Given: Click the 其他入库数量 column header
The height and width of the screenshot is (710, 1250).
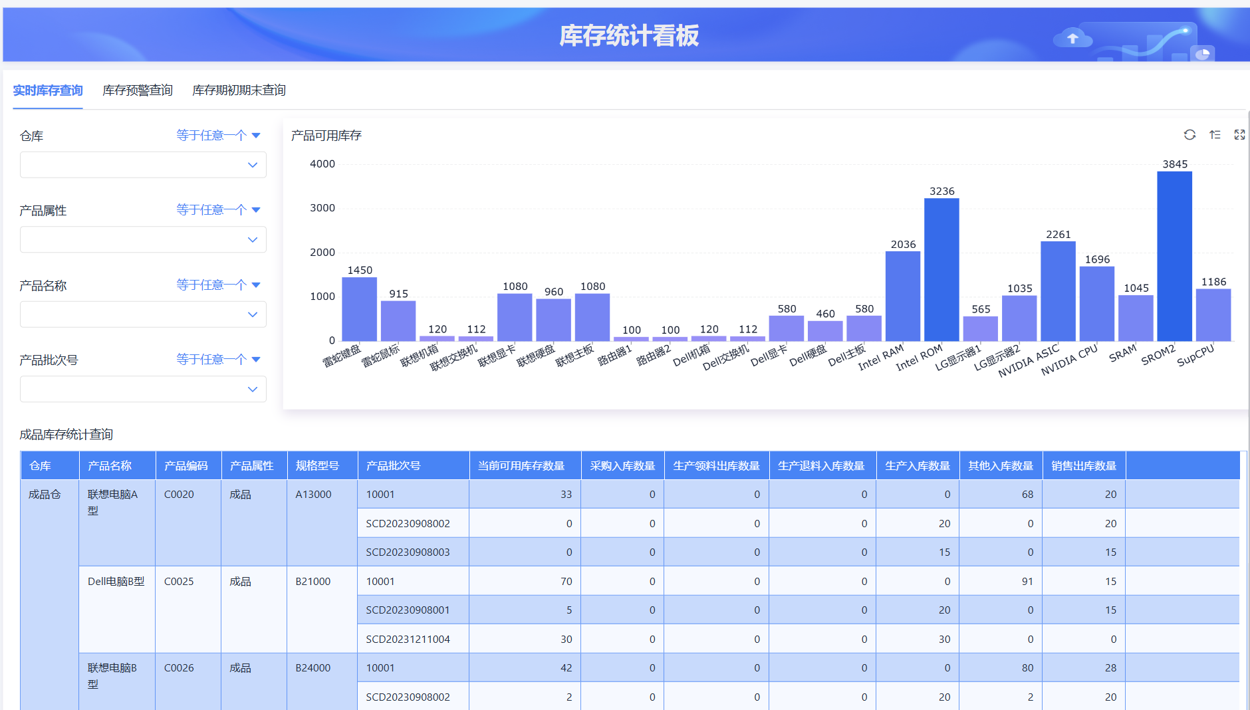Looking at the screenshot, I should 1001,465.
